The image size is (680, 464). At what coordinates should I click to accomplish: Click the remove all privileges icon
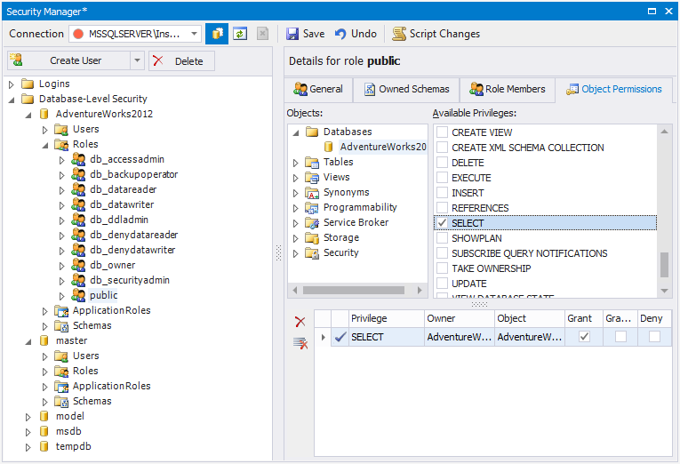tap(300, 343)
